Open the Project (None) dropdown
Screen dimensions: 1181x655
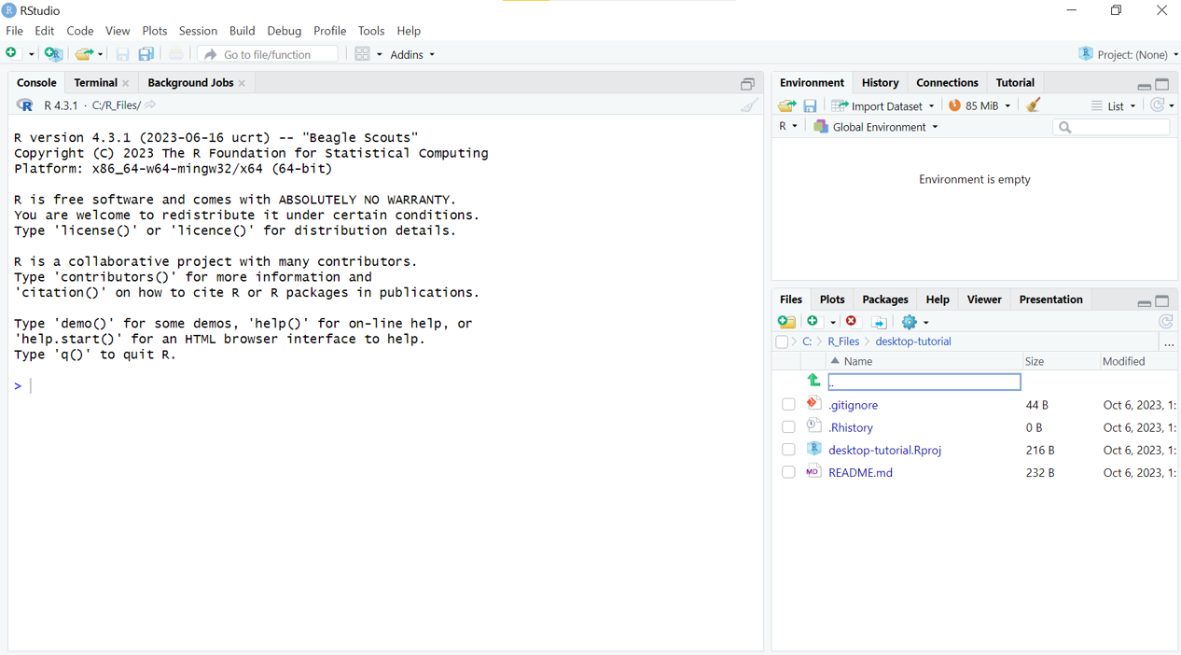[1128, 54]
